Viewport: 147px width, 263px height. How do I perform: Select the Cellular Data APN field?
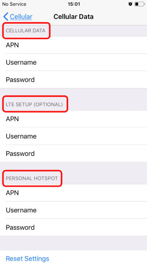pyautogui.click(x=73, y=45)
